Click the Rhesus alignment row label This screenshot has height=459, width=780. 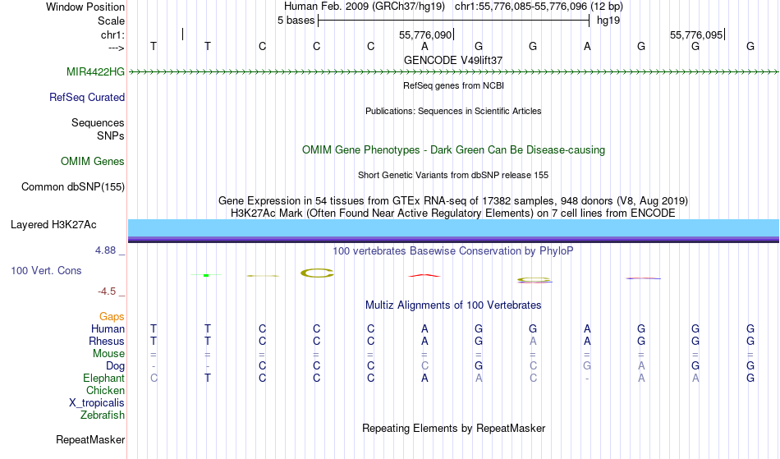(107, 341)
